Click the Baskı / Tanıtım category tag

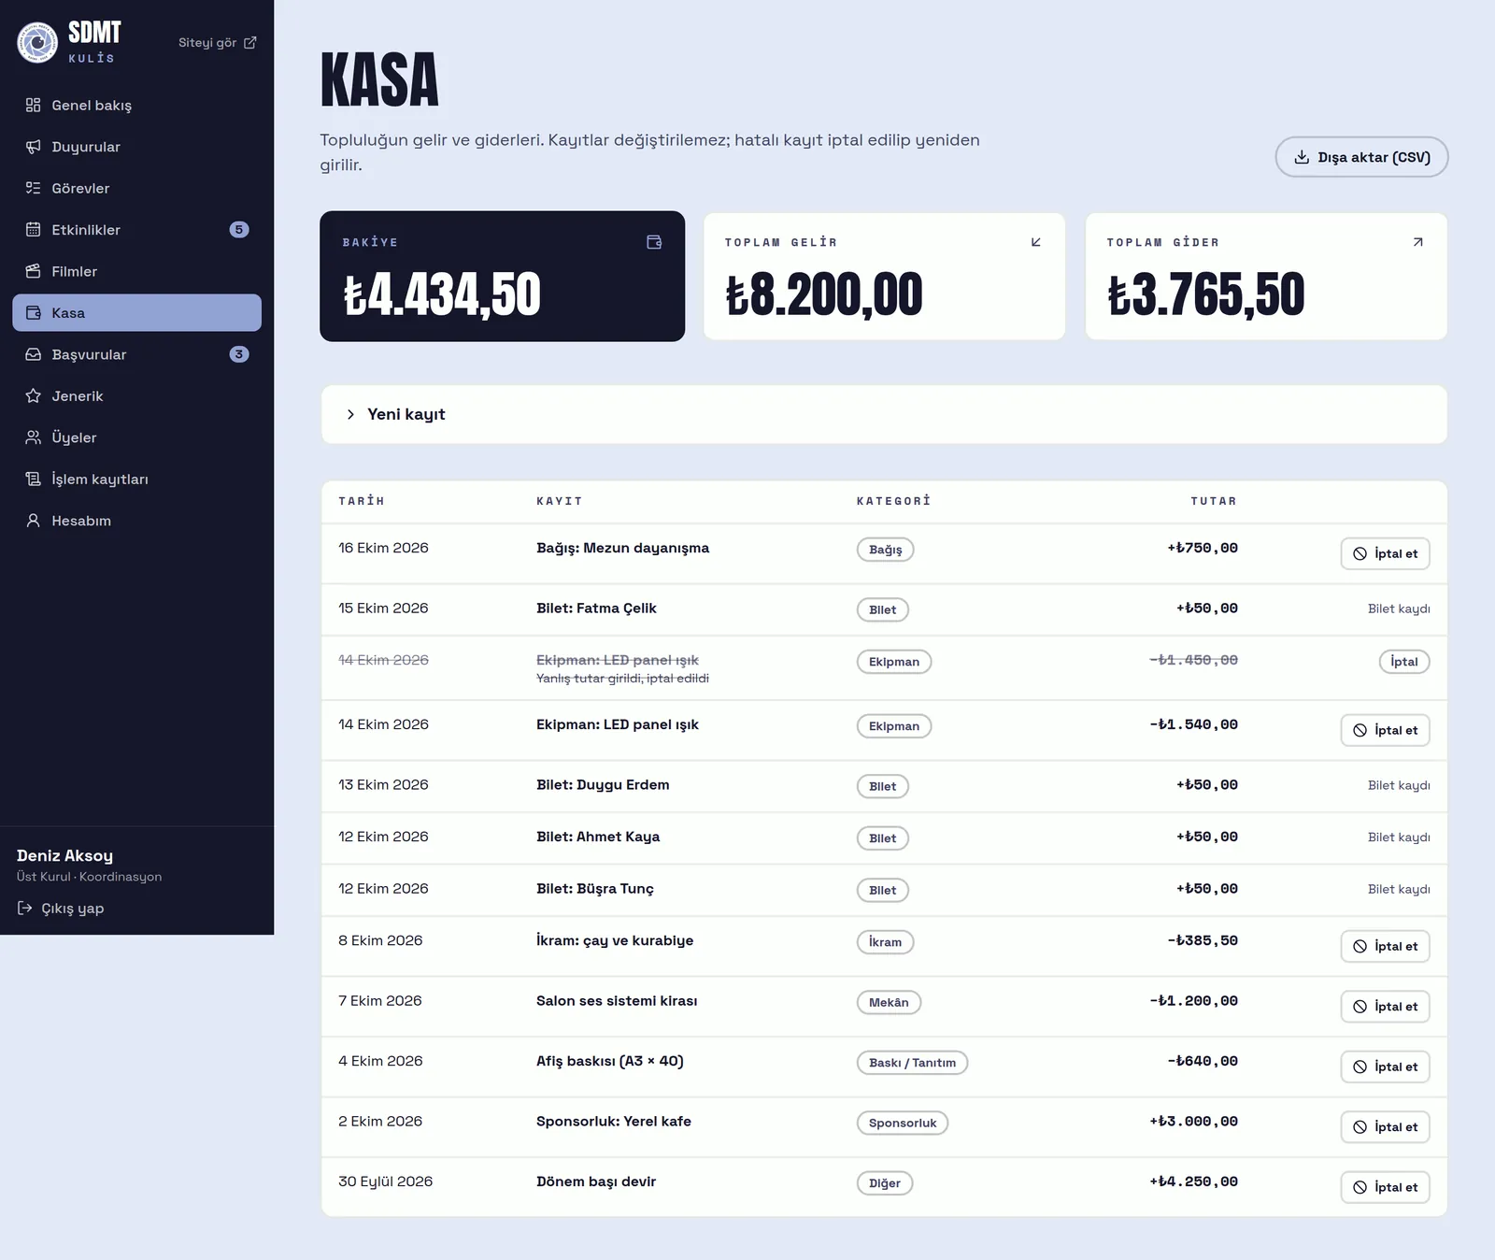[912, 1063]
